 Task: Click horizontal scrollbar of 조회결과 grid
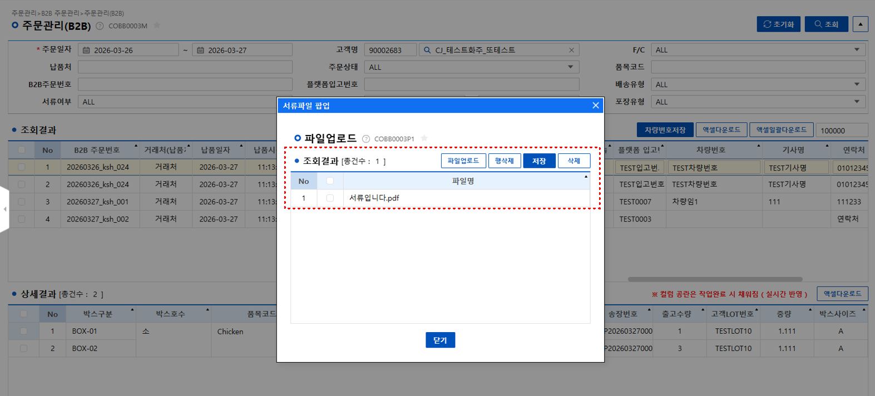(x=715, y=279)
